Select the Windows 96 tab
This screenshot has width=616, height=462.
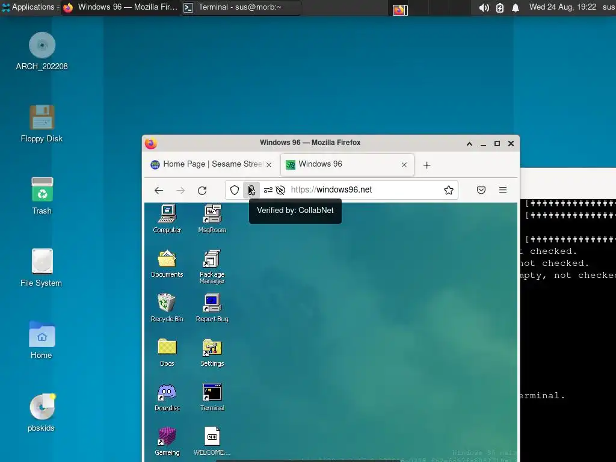pos(347,165)
